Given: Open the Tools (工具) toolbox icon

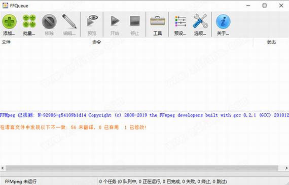Looking at the screenshot, I should coord(157,21).
